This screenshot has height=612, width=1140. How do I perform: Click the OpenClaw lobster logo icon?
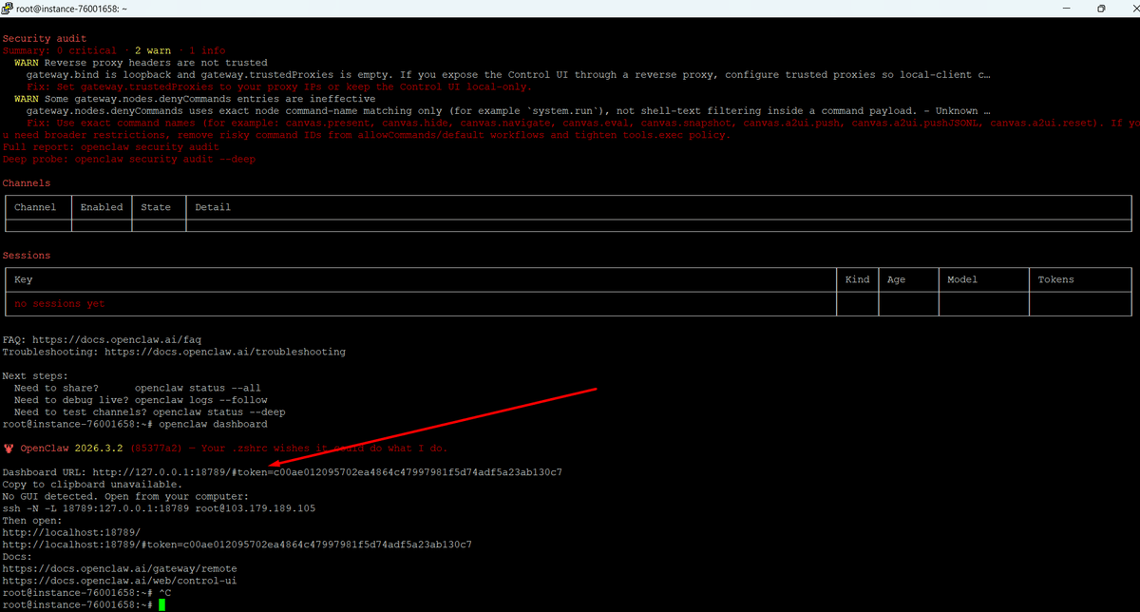tap(8, 449)
